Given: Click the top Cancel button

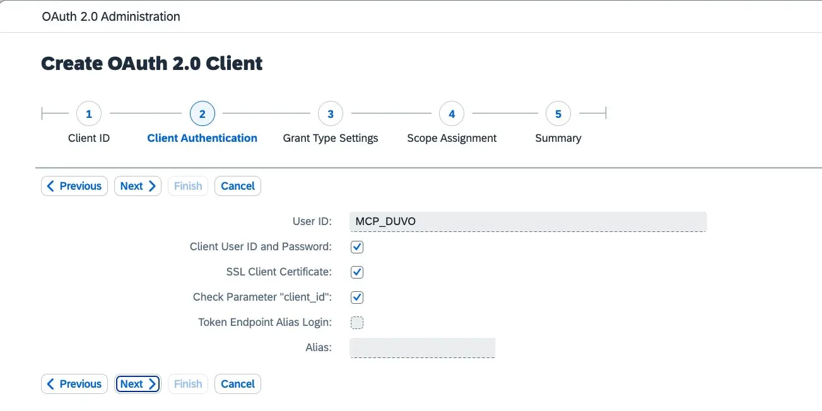Looking at the screenshot, I should point(238,186).
